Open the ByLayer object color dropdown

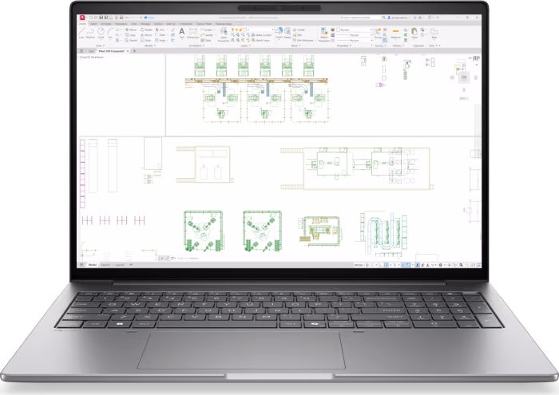[355, 30]
